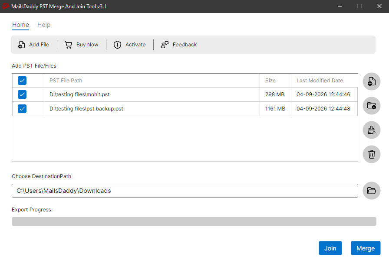The image size is (389, 263).
Task: Click the Add File toolbar icon
Action: coord(22,45)
